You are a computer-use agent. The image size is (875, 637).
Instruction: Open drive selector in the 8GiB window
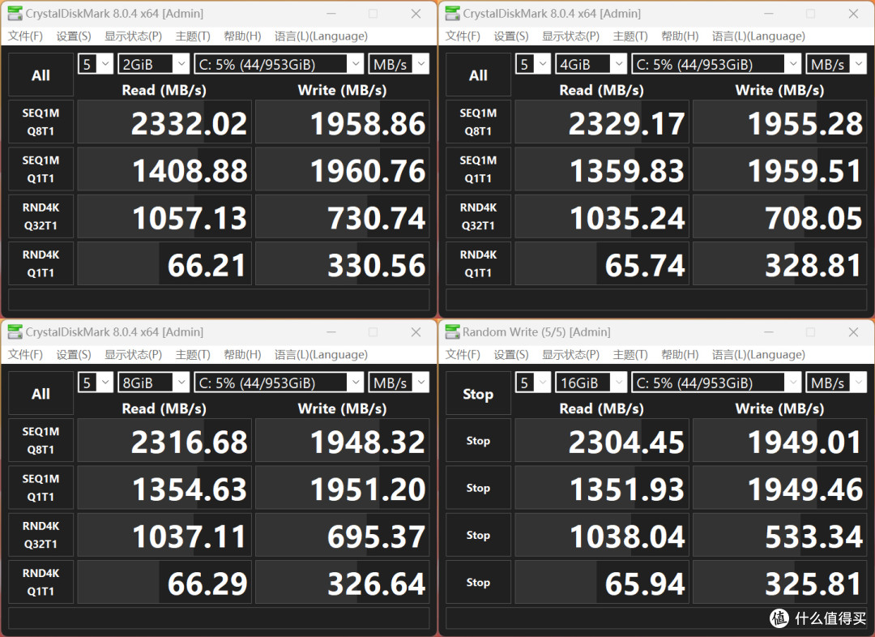click(x=279, y=383)
